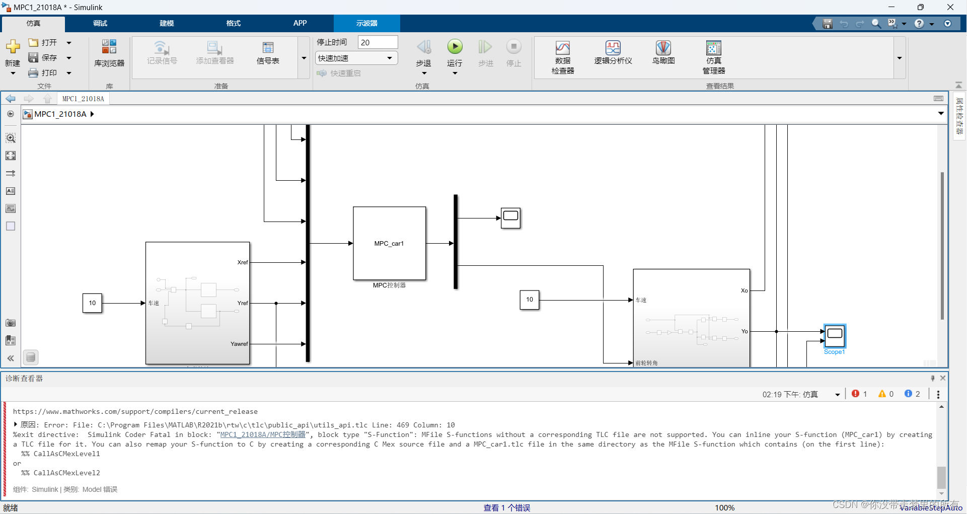Click the quick access search magnifier icon
The height and width of the screenshot is (514, 967).
pos(876,24)
